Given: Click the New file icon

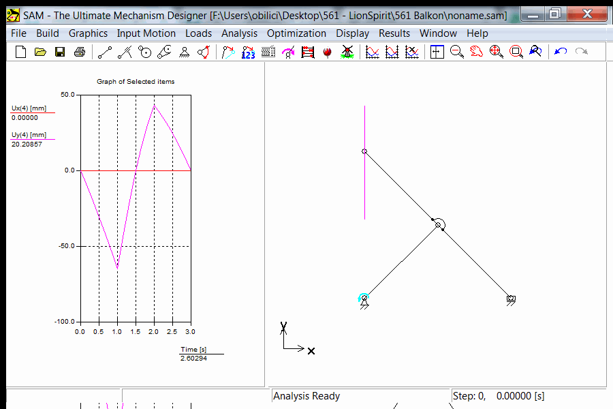Looking at the screenshot, I should [20, 52].
